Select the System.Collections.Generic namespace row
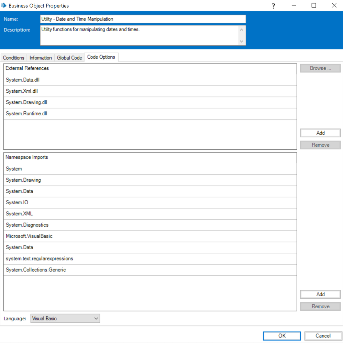Screen dimensions: 343x343 [x=150, y=270]
